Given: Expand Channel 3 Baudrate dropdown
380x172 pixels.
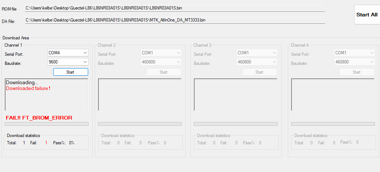Looking at the screenshot, I should pos(256,62).
